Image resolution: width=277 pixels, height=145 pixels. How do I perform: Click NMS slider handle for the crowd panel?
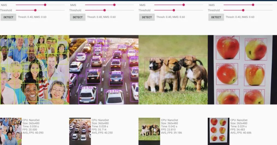click(x=45, y=5)
